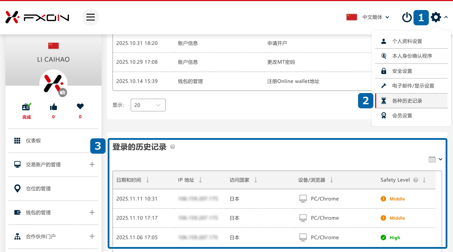Click the power/logout icon

pyautogui.click(x=407, y=17)
